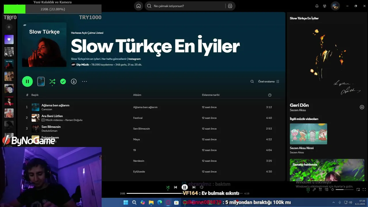368x207 pixels.
Task: Open the profile avatar menu
Action: tap(335, 6)
